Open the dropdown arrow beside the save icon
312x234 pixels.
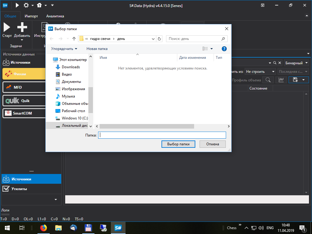(303, 80)
